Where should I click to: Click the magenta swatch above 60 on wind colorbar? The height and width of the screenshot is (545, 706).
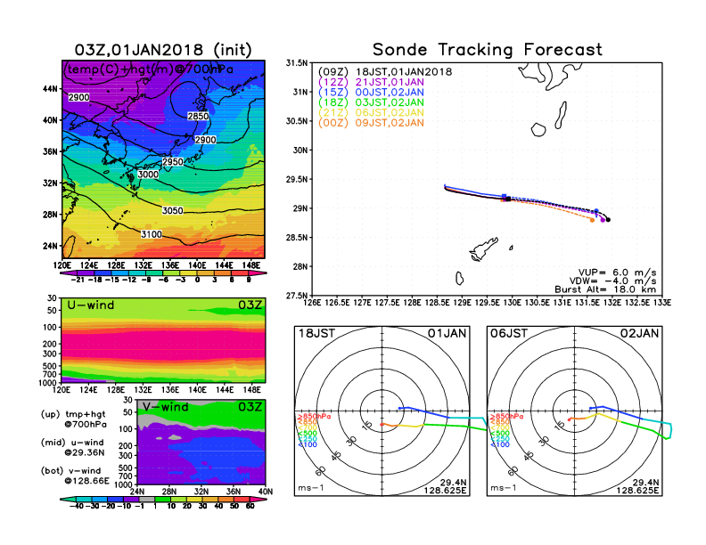[x=257, y=499]
